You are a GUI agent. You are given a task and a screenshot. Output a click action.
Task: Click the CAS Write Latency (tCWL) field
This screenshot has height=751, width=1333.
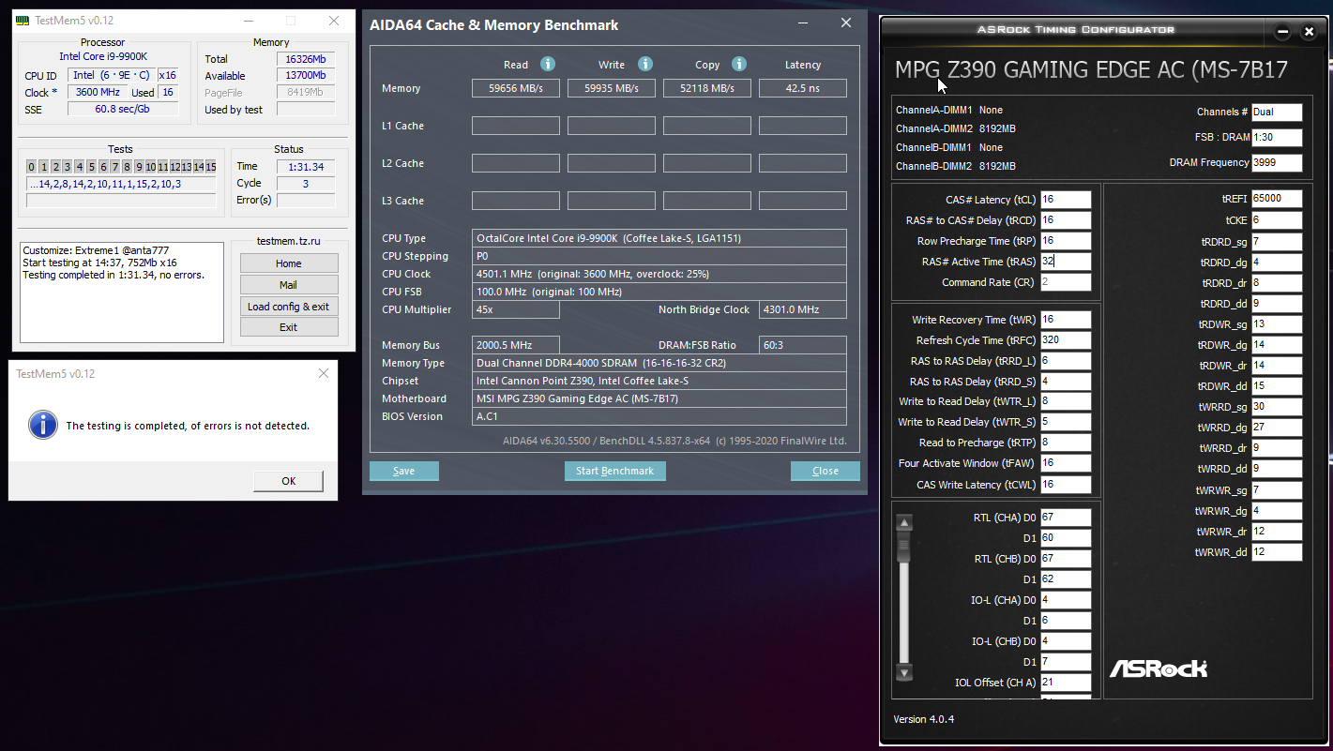point(1066,485)
